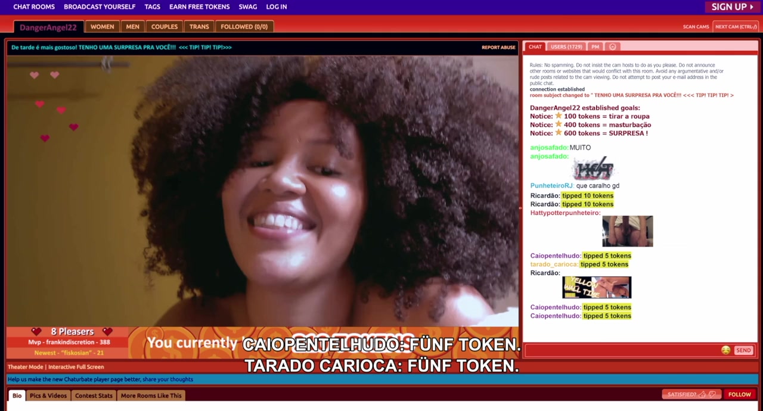The image size is (763, 411).
Task: Click the thumbs up satisfied icon
Action: 702,394
